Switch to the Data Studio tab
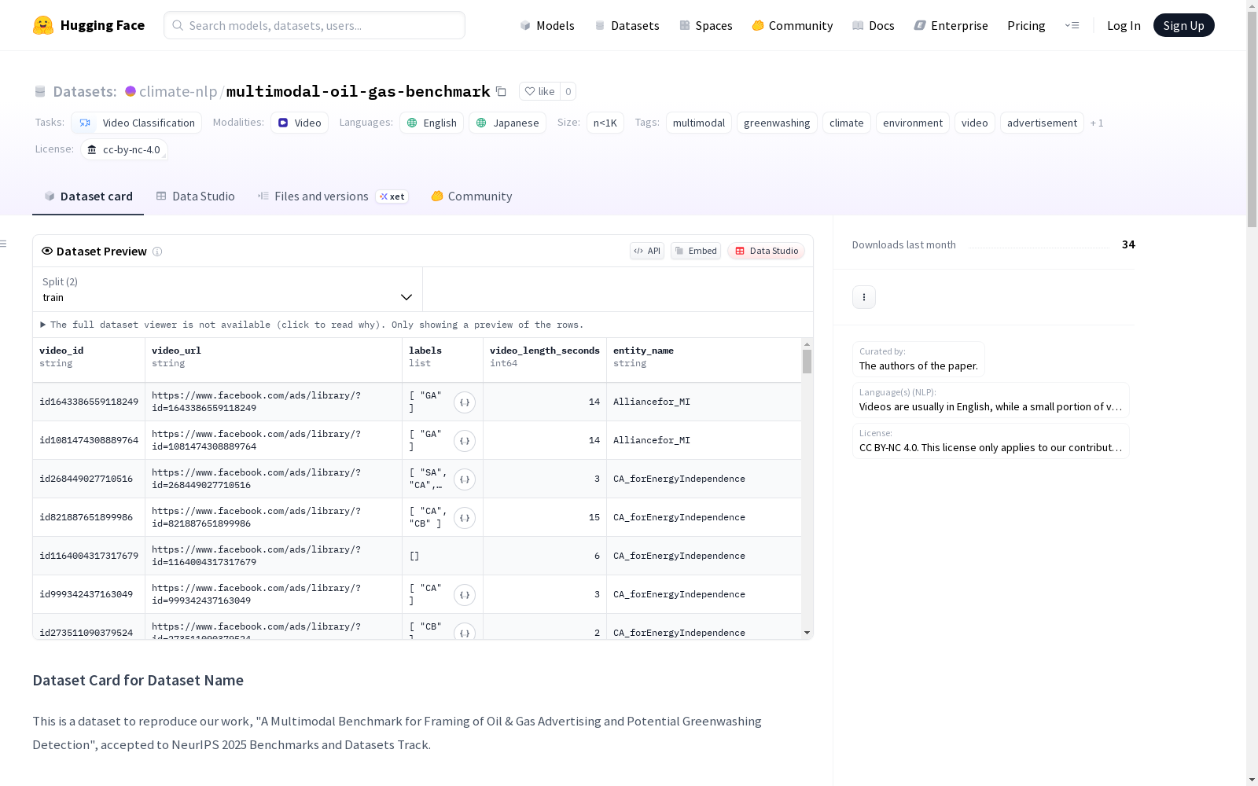 point(196,196)
